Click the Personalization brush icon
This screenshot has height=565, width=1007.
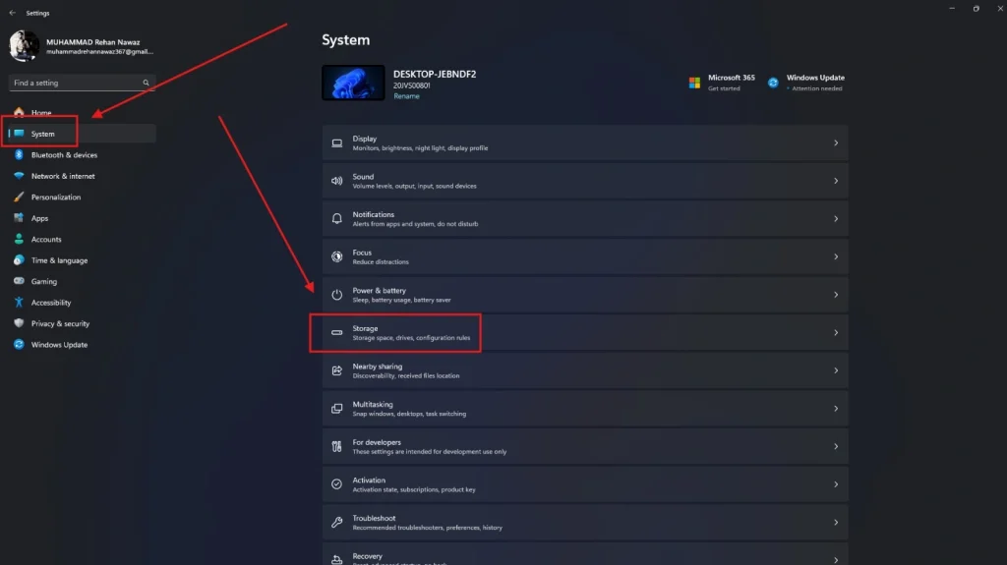click(x=19, y=198)
